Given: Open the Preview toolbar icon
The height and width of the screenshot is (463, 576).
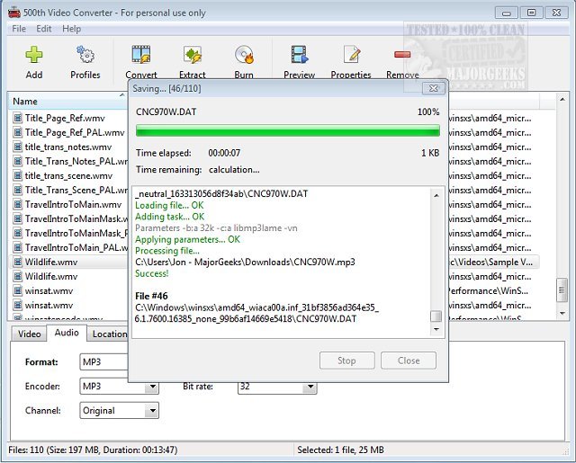Looking at the screenshot, I should 299,54.
